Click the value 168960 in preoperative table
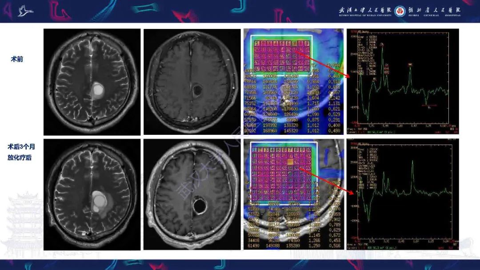Screen dimensions: 480x270 270,131
